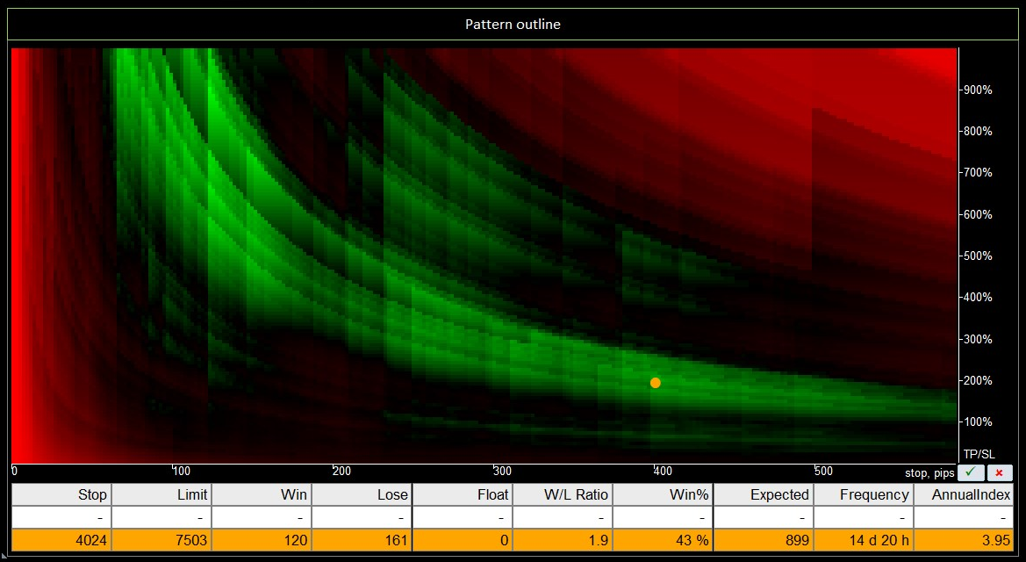The image size is (1026, 562).
Task: Click the 400 tick on stop axis
Action: point(662,471)
